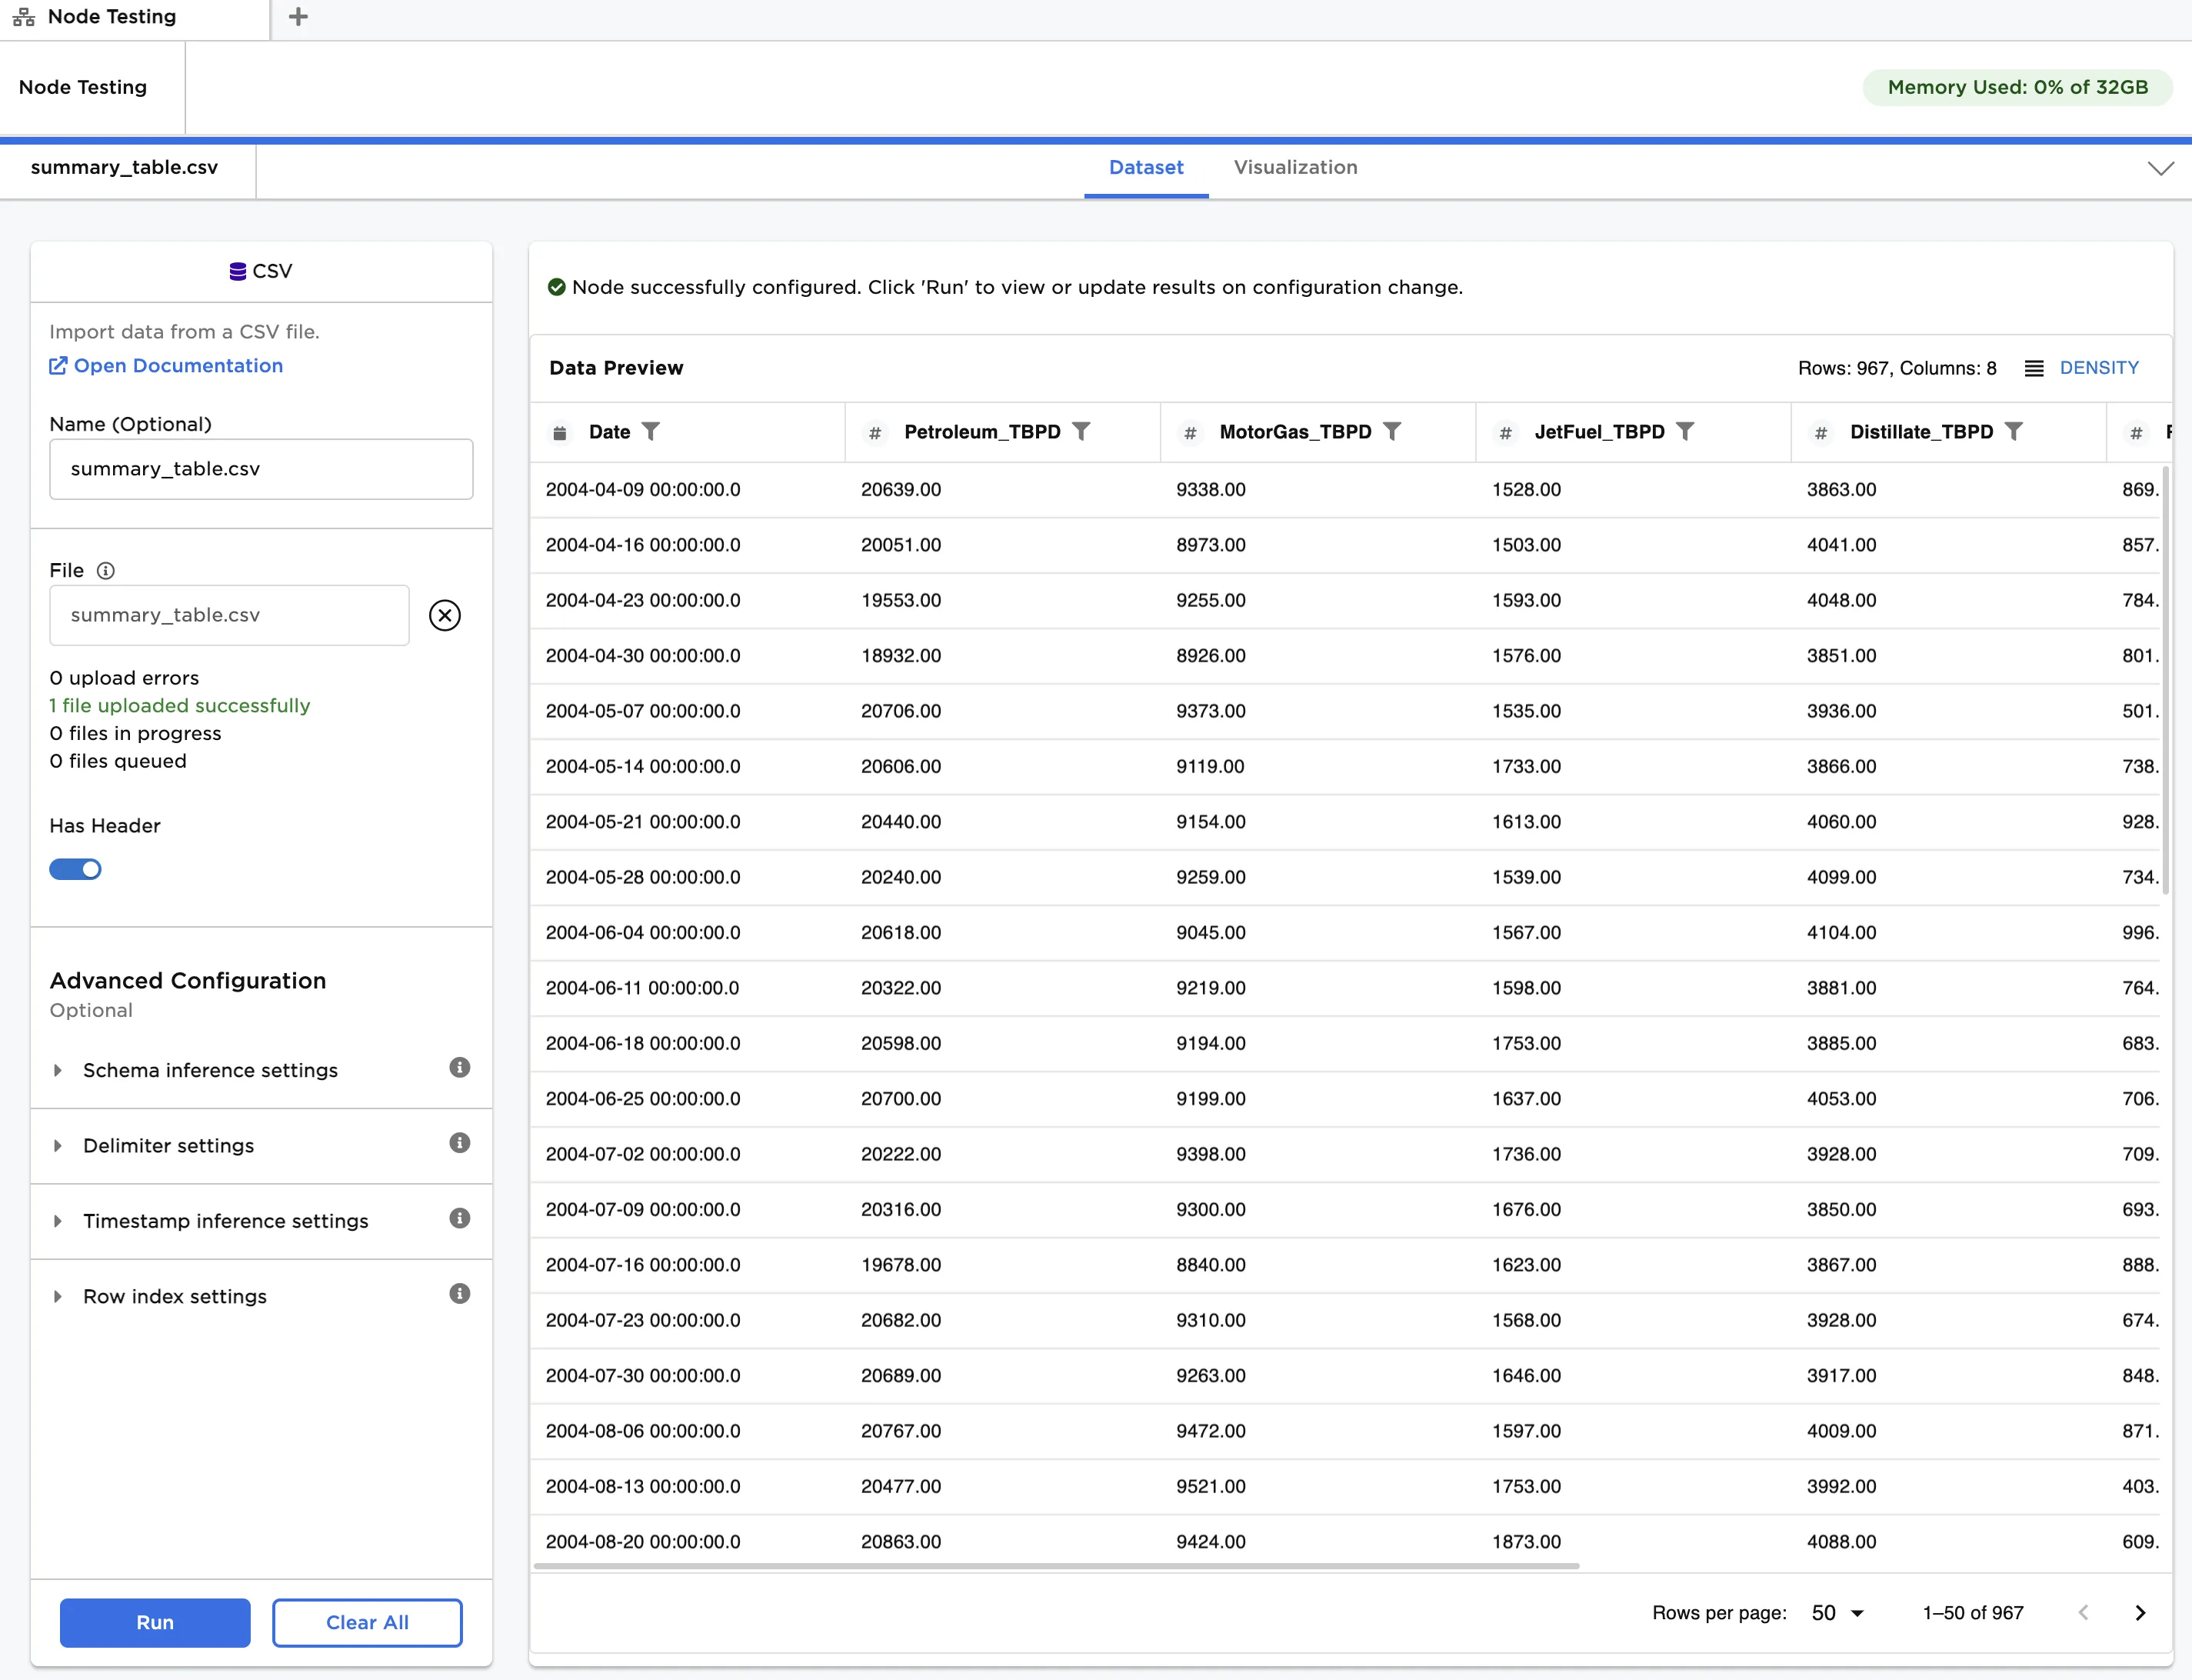Show info for Delimiter settings
2192x1680 pixels.
(459, 1143)
